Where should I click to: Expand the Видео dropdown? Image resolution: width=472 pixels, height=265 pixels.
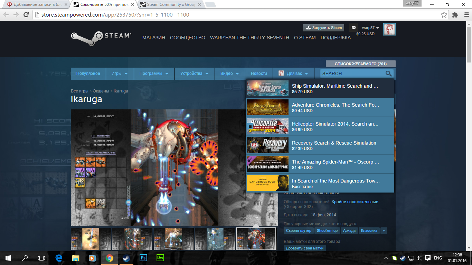(230, 73)
